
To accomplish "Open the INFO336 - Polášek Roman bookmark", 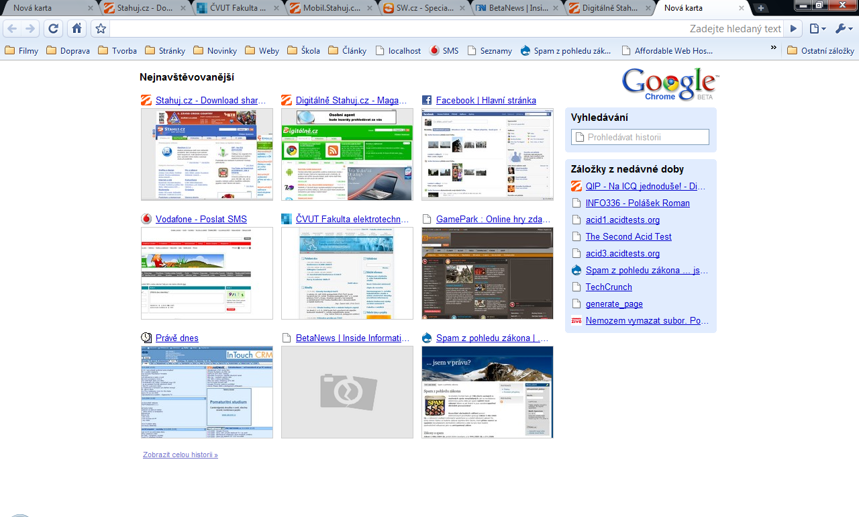I will click(638, 203).
